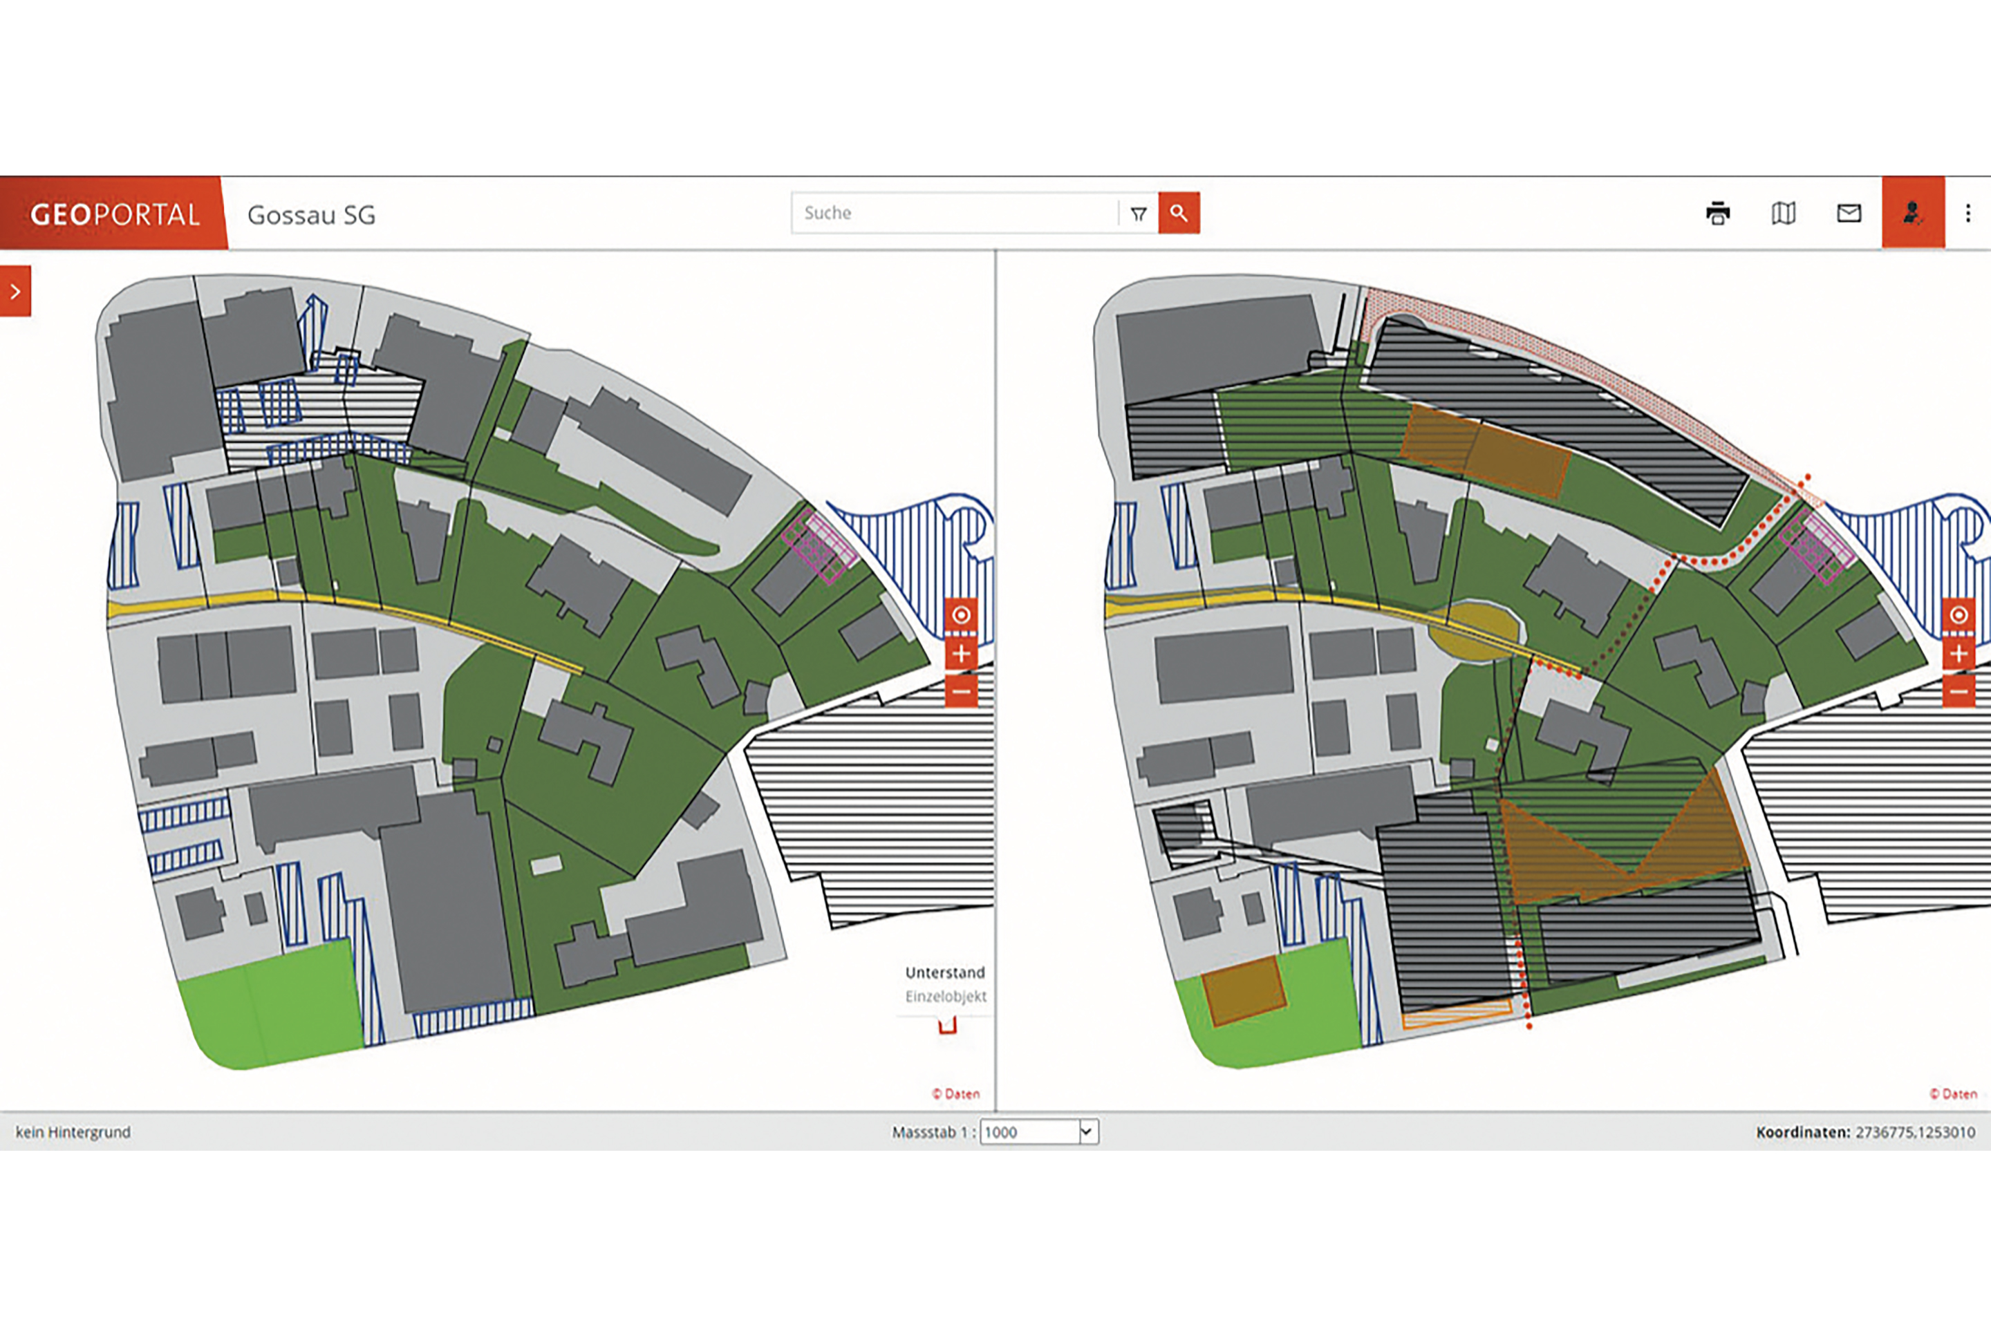This screenshot has height=1327, width=1991.
Task: Open the three-dot overflow menu
Action: [1968, 214]
